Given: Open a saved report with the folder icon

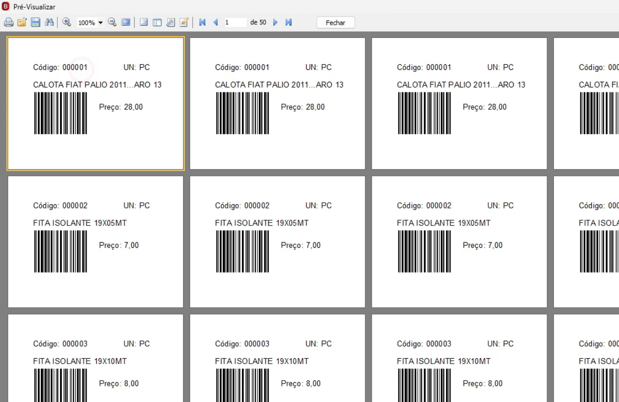Looking at the screenshot, I should 22,22.
